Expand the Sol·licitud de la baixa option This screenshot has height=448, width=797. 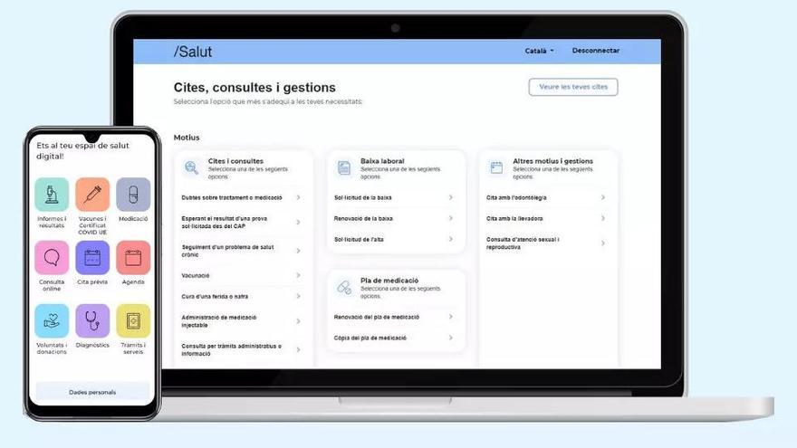(x=393, y=197)
